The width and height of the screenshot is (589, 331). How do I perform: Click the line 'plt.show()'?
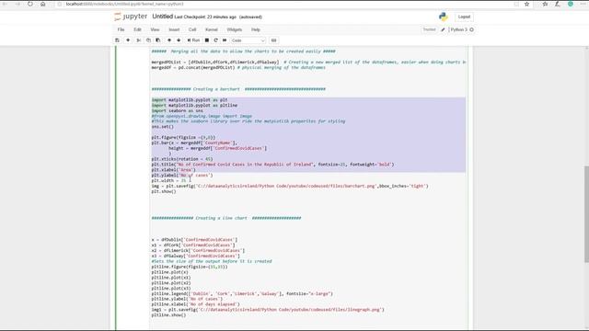tap(164, 191)
